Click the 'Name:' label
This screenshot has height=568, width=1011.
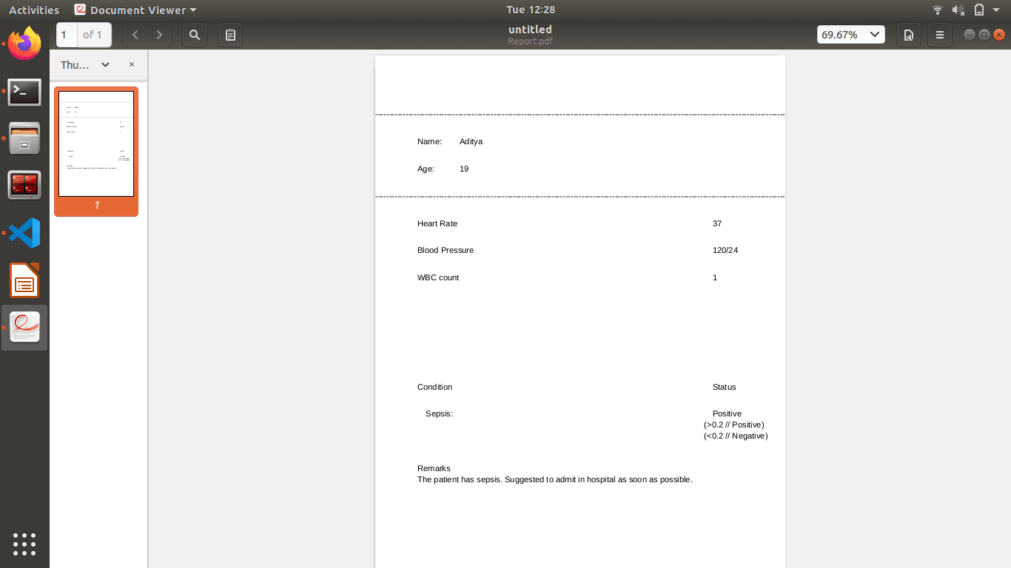(429, 141)
